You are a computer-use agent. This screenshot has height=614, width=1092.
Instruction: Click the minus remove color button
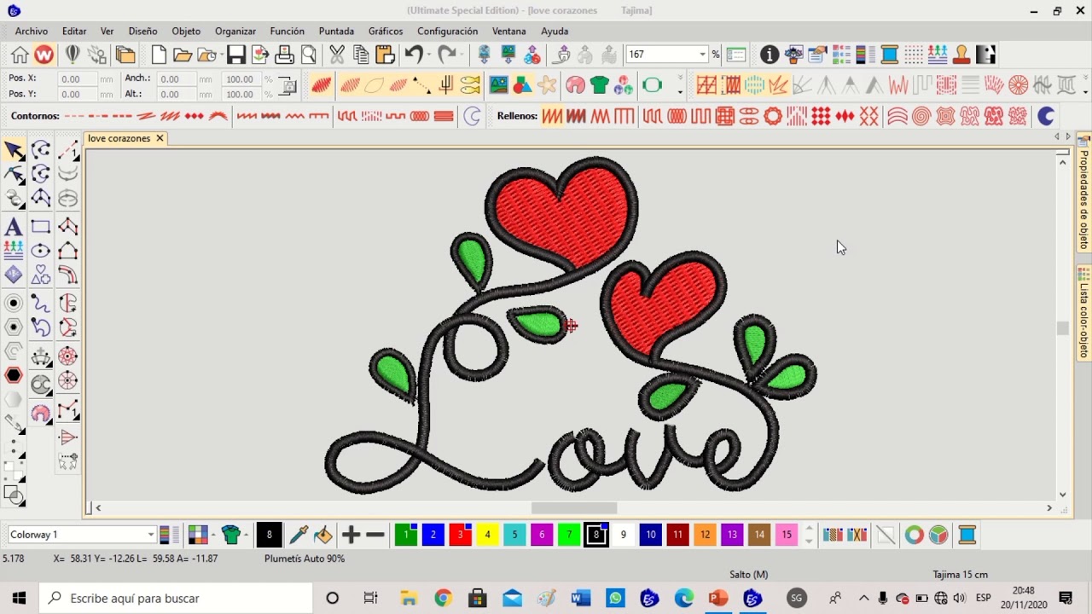375,535
